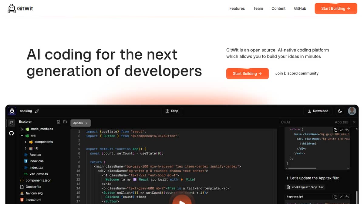The width and height of the screenshot is (364, 204).
Task: Select the node_modules folder icon
Action: coord(27,129)
